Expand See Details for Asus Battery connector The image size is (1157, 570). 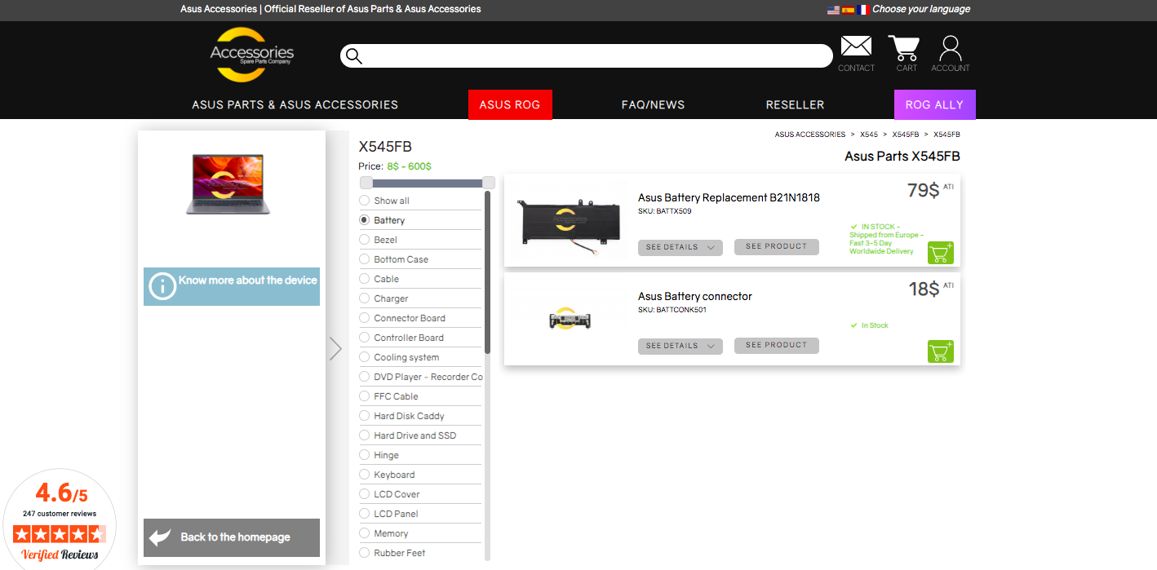(x=680, y=346)
